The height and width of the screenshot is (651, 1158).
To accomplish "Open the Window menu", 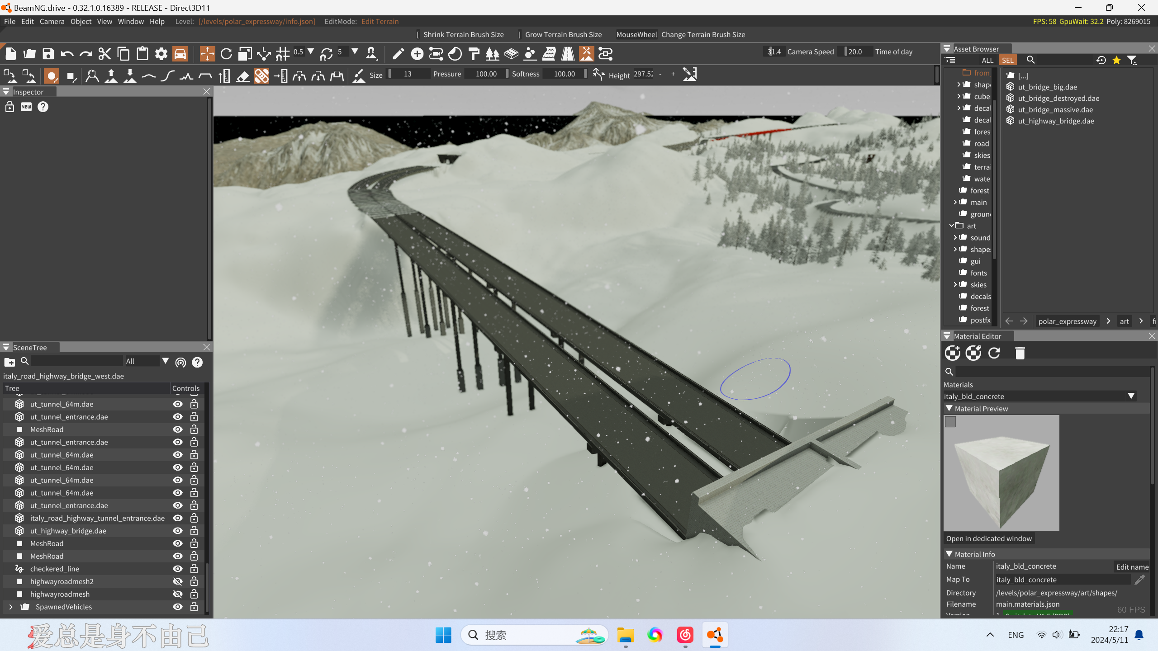I will [x=130, y=21].
